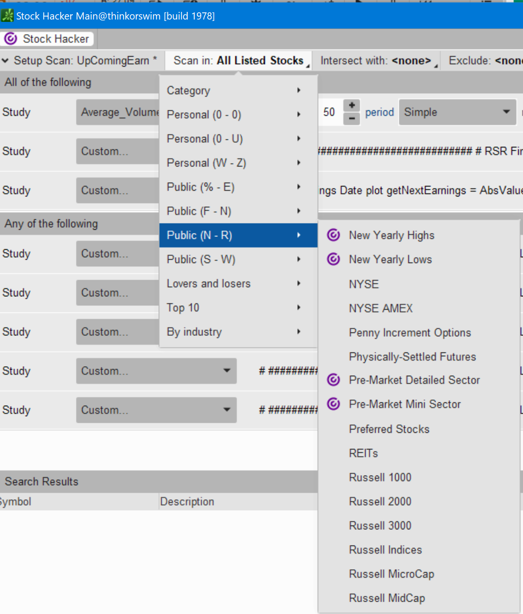523x614 pixels.
Task: Select NYSE AMEX from the submenu
Action: click(419, 308)
